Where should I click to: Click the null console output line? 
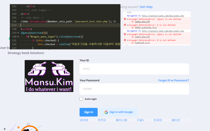click(x=129, y=12)
